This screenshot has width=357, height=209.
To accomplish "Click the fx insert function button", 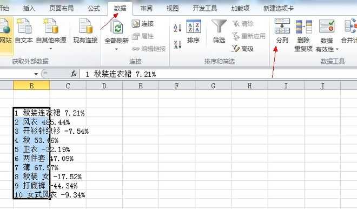I will pyautogui.click(x=74, y=74).
